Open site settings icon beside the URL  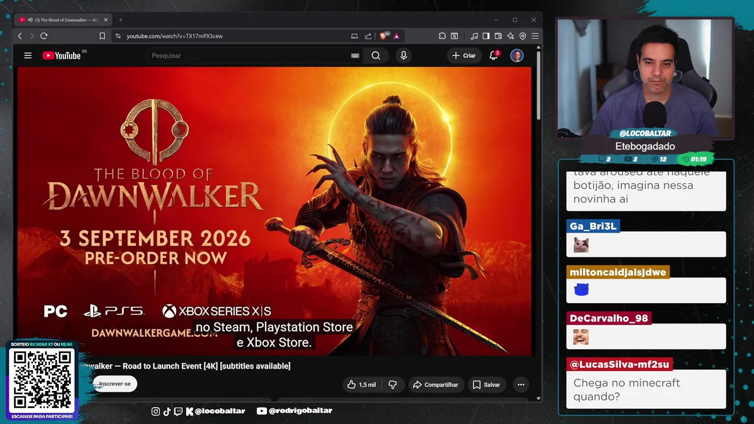[x=118, y=36]
